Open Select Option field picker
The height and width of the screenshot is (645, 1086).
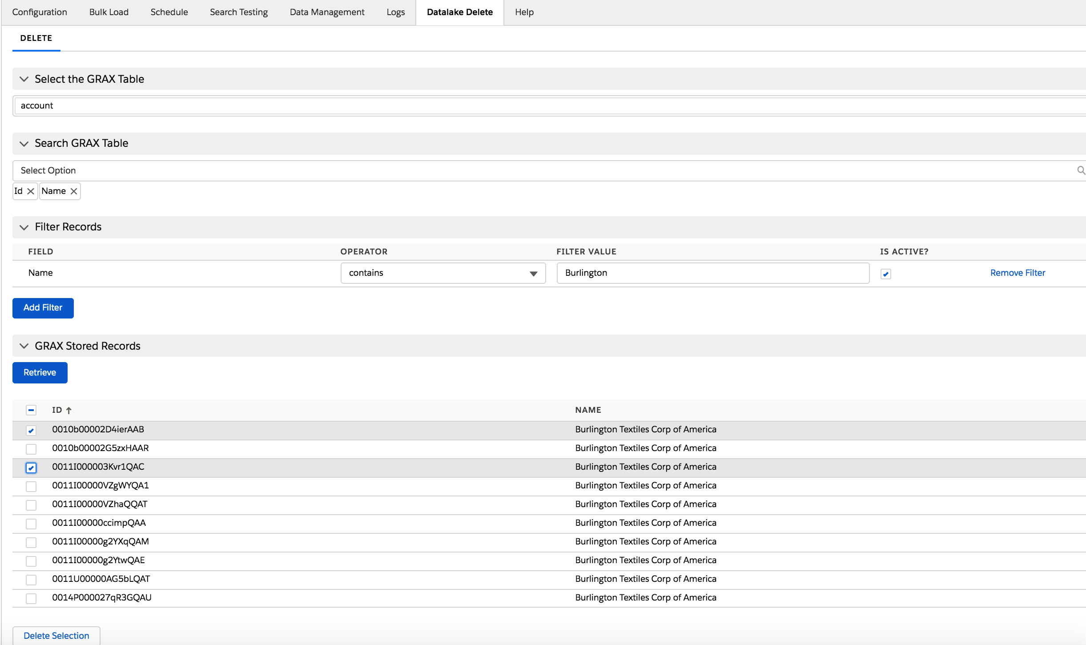[549, 170]
